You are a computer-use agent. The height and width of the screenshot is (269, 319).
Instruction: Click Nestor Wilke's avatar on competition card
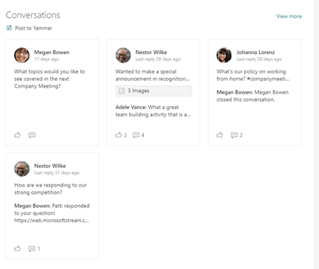point(22,169)
